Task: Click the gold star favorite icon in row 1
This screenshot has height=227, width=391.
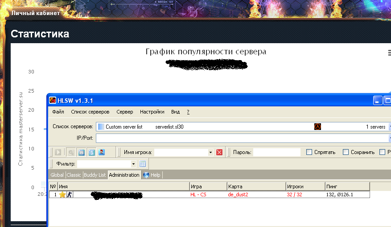Action: coord(62,195)
